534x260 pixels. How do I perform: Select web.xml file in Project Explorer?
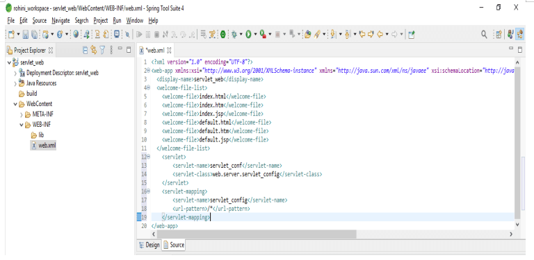coord(43,146)
